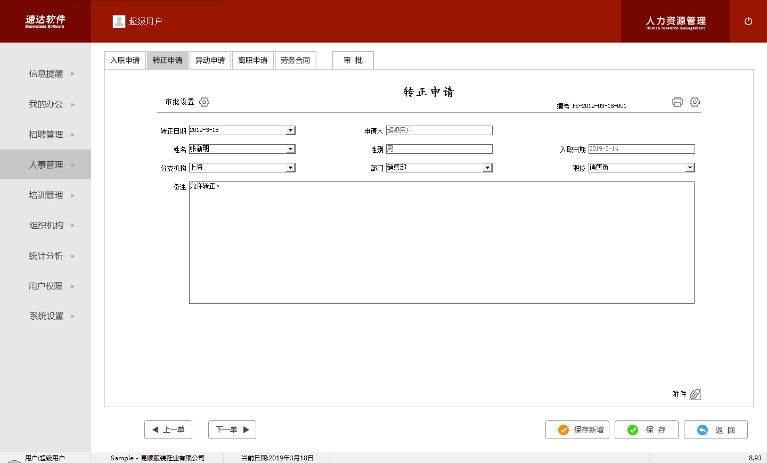Expand the 姓名 dropdown list

290,149
